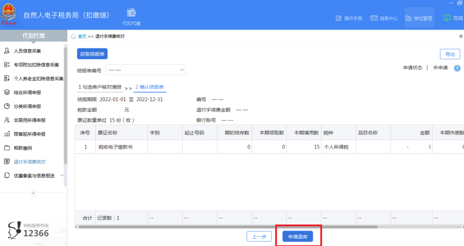The width and height of the screenshot is (464, 246).
Task: Open 操作手册 manual icon
Action: pos(339,18)
